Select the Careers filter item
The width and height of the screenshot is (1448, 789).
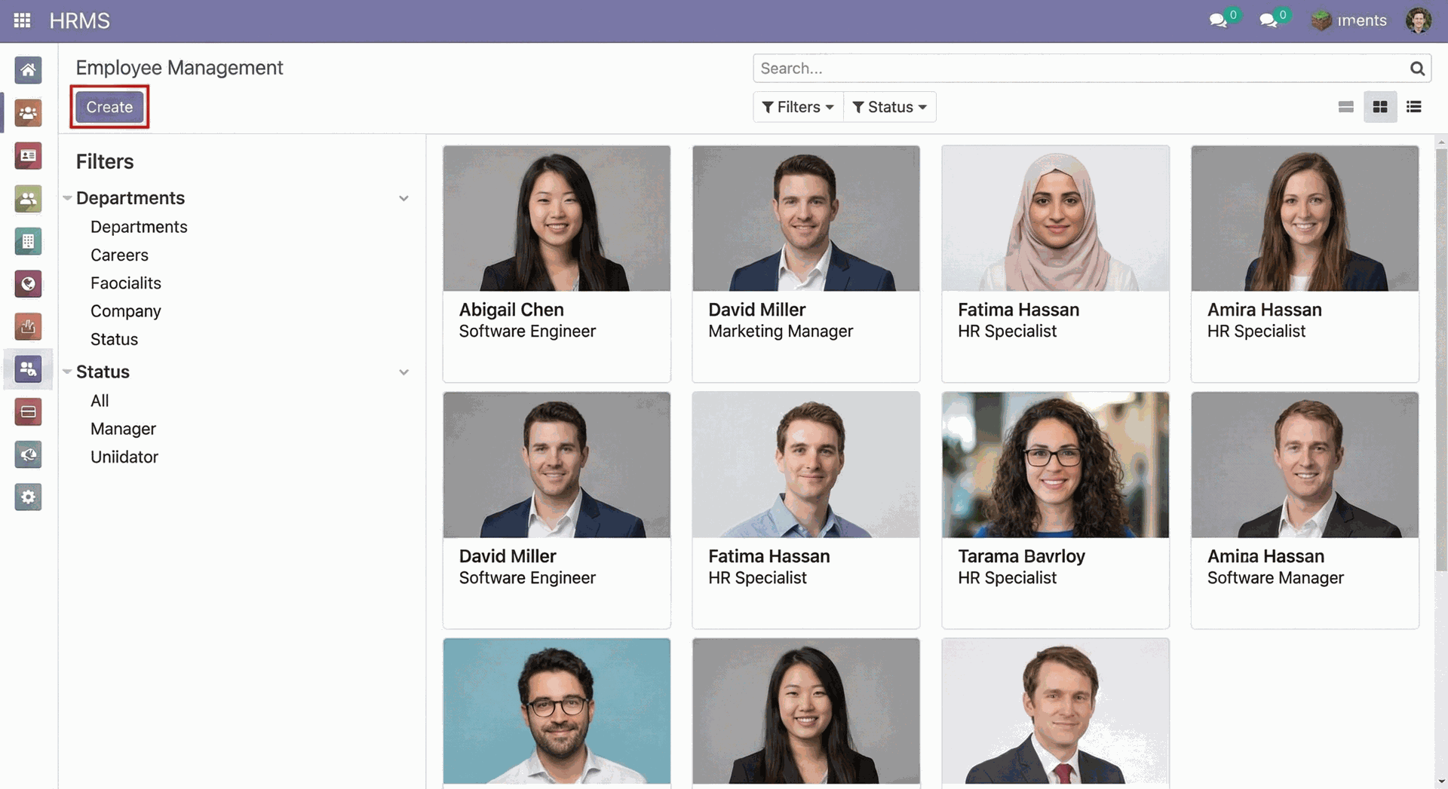(119, 255)
